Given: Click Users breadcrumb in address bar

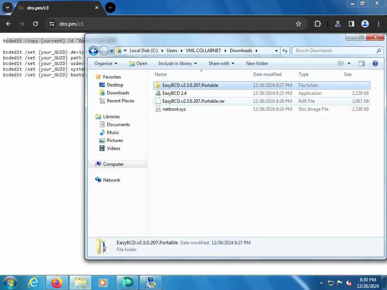Looking at the screenshot, I should pyautogui.click(x=172, y=51).
